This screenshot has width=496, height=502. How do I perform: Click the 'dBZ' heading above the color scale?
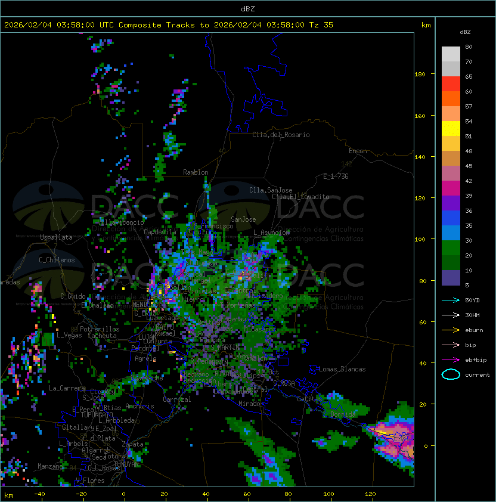(465, 32)
